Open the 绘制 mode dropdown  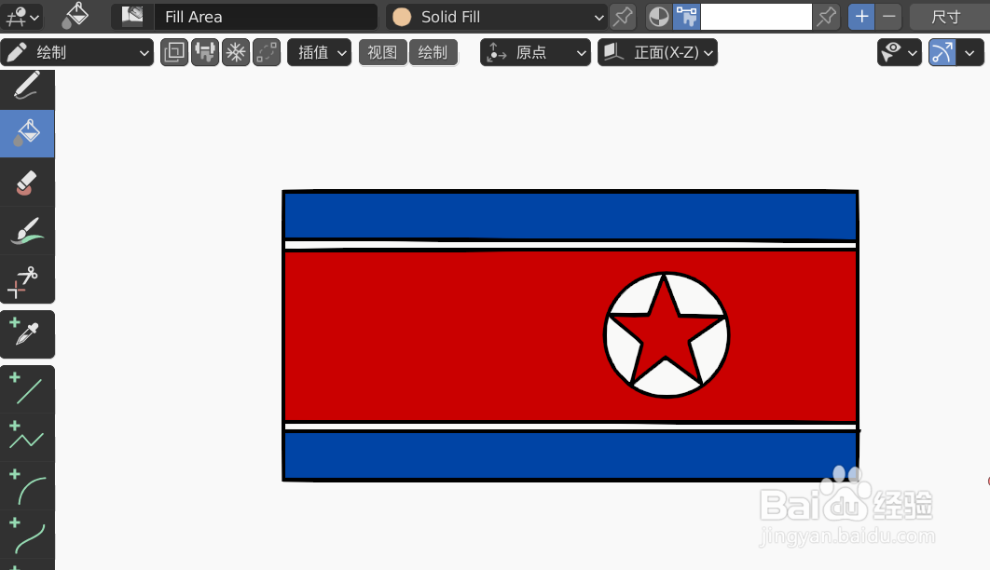[x=77, y=52]
